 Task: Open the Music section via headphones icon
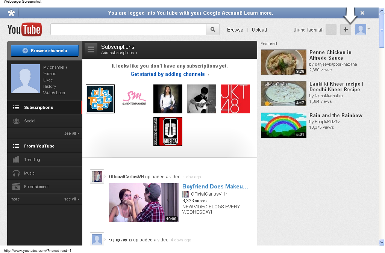16,173
